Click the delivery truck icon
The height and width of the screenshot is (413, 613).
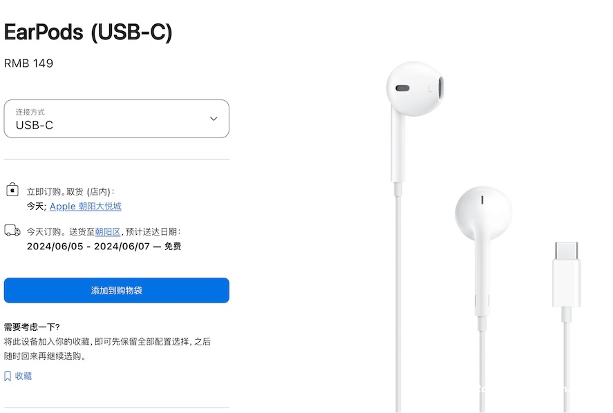pos(12,231)
